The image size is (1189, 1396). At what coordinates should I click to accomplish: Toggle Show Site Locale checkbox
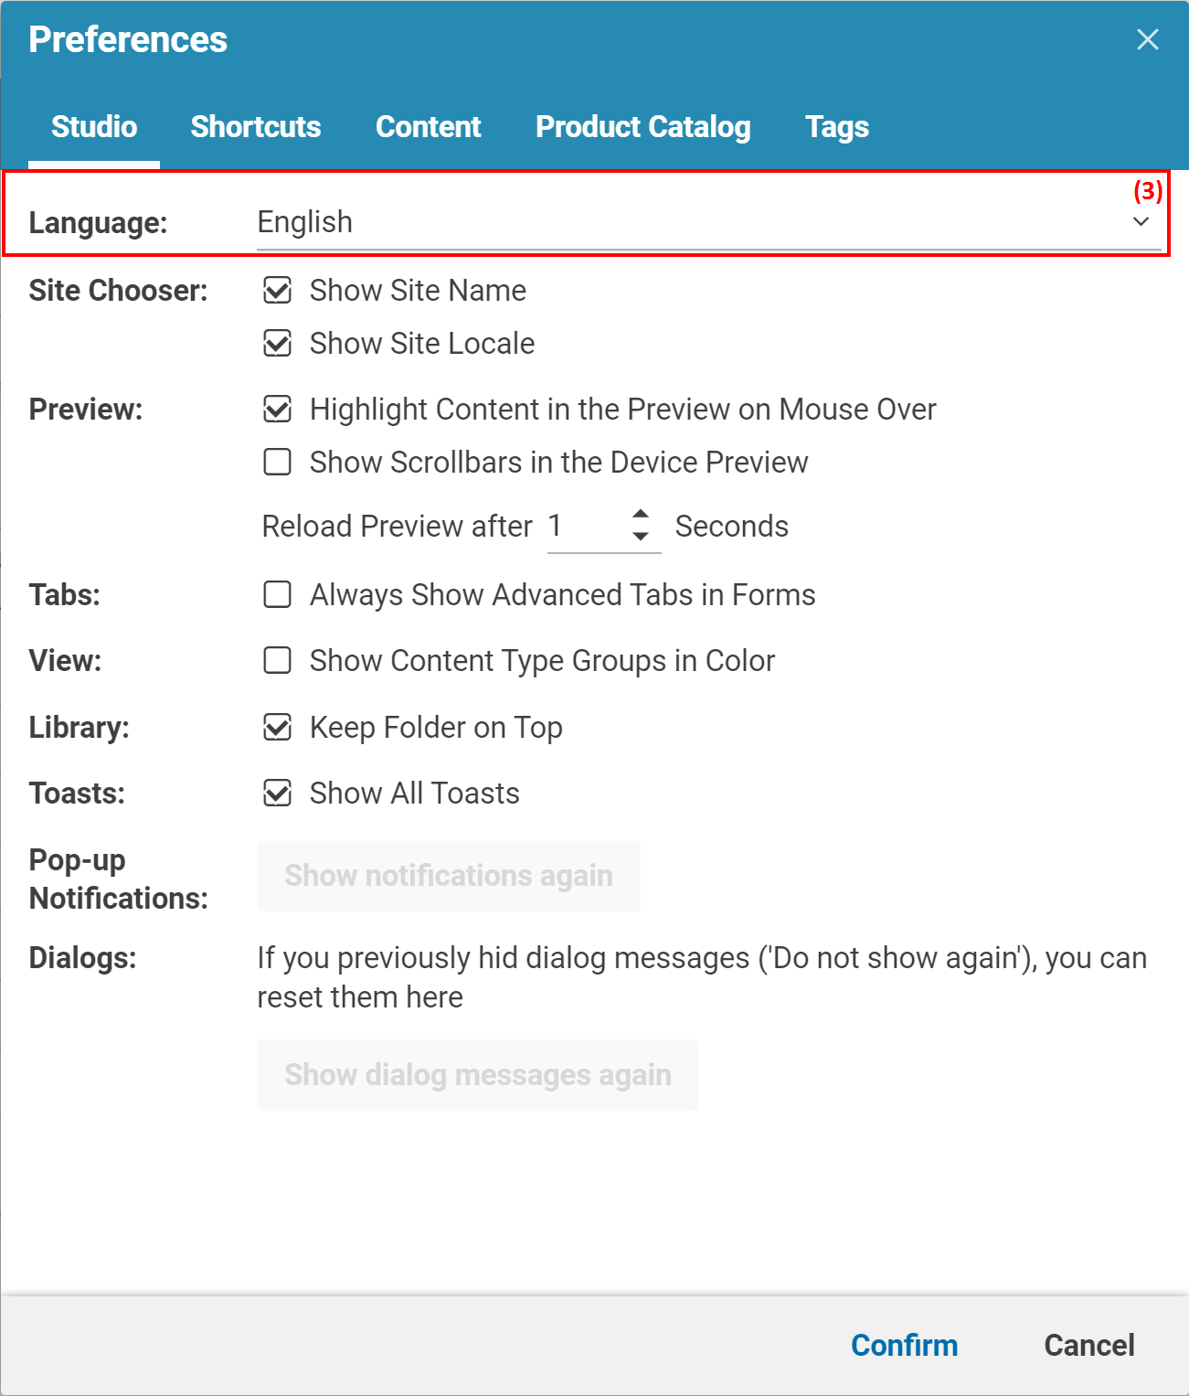[x=278, y=344]
